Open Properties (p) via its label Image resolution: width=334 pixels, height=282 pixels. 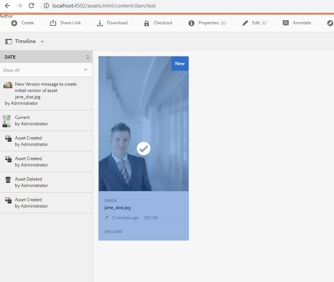212,23
